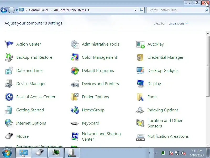Open the Internet Options globe icon
Image resolution: width=210 pixels, height=158 pixels.
click(9, 123)
